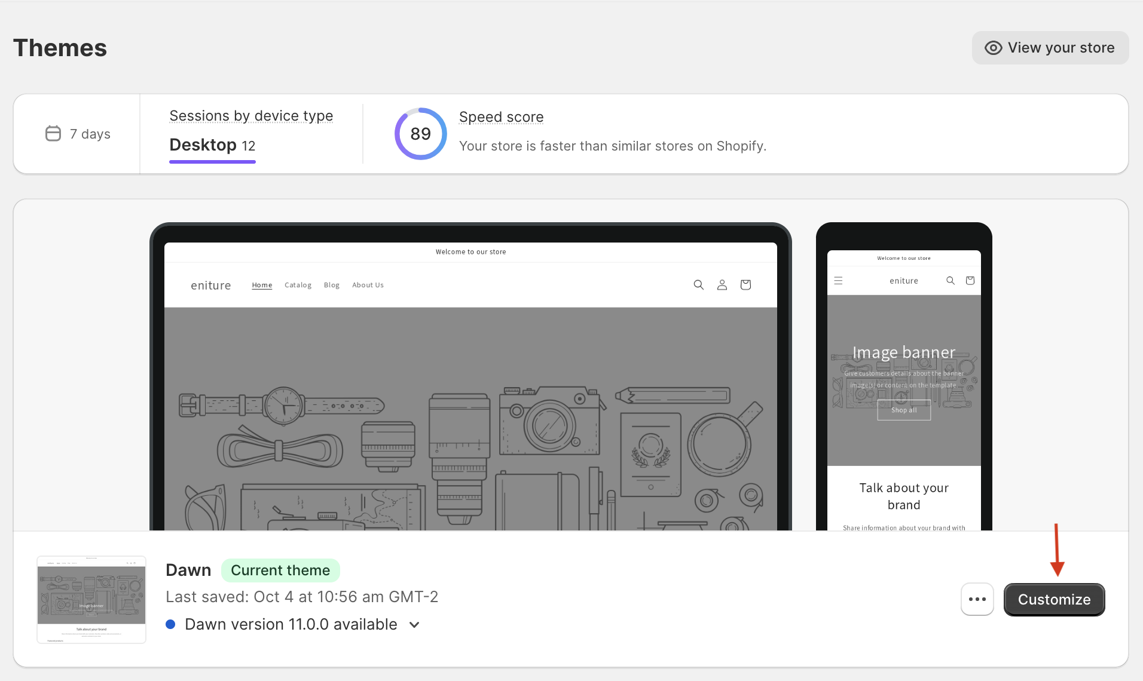Image resolution: width=1143 pixels, height=681 pixels.
Task: Click the View your store button
Action: click(1050, 48)
